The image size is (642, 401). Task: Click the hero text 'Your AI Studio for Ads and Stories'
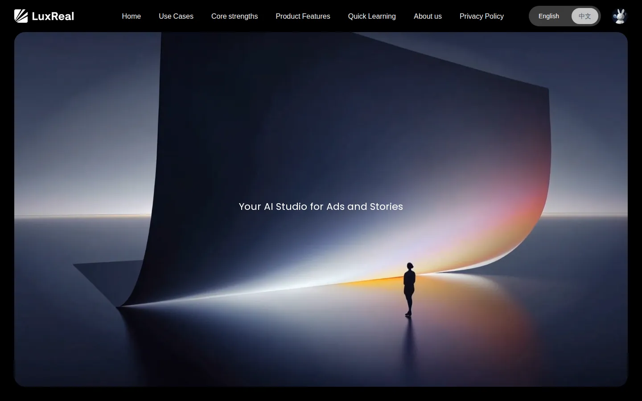(321, 207)
